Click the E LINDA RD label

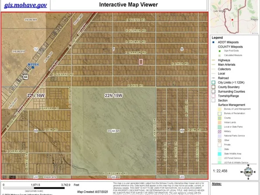tap(180, 63)
